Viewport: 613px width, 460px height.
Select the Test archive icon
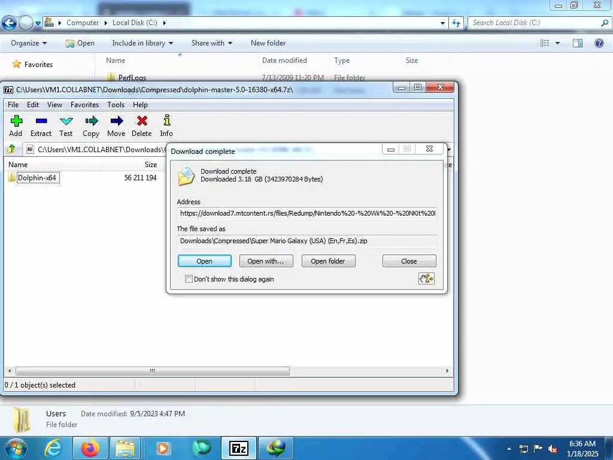66,121
